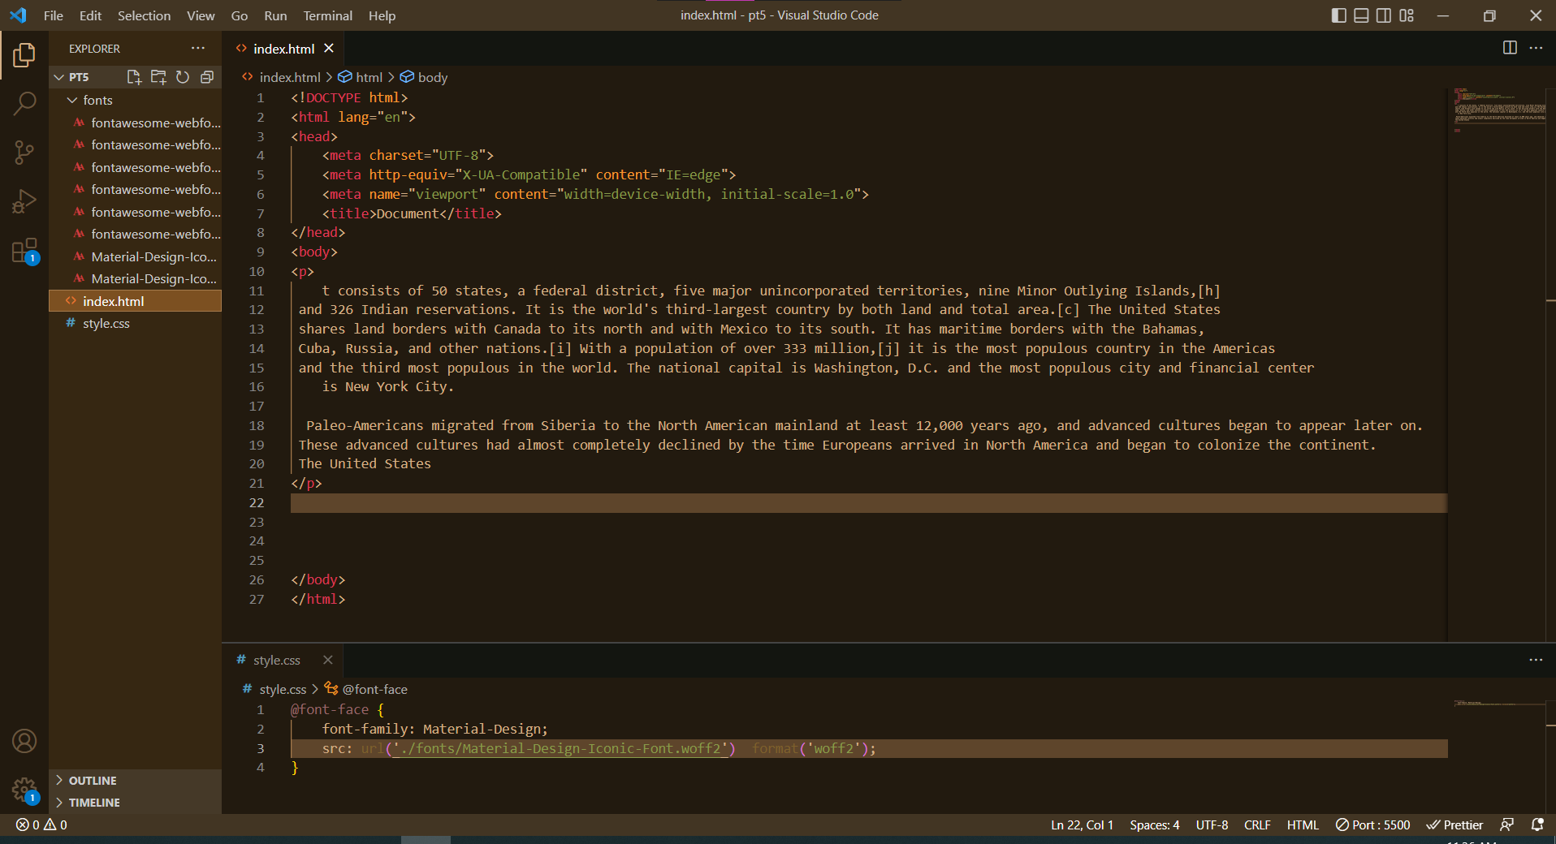The width and height of the screenshot is (1556, 844).
Task: Open the Go menu
Action: 239,15
